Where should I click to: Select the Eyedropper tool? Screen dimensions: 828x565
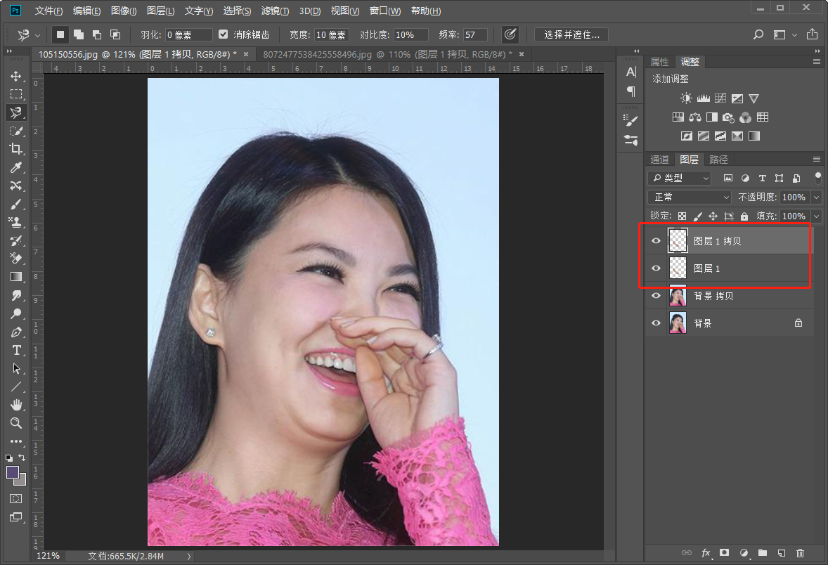tap(15, 167)
